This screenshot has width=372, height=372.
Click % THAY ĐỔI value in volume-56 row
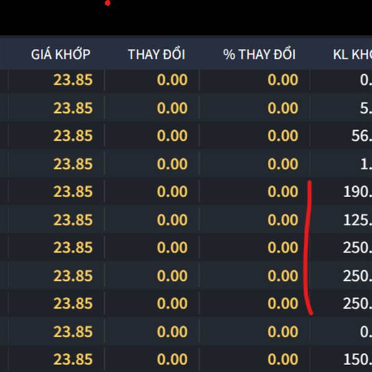coord(283,136)
